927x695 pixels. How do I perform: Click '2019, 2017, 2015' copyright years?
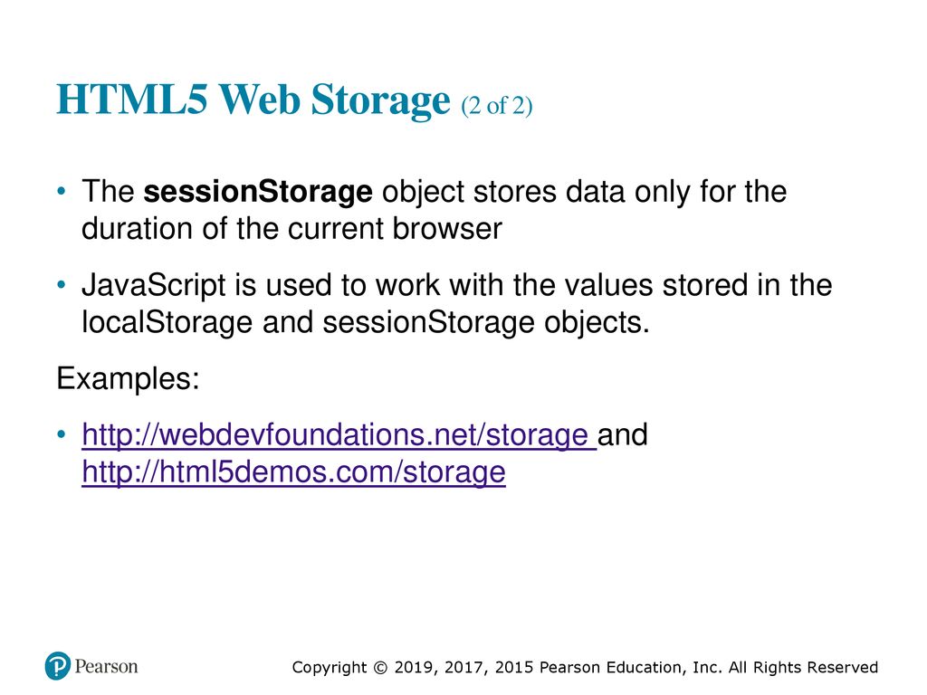(463, 668)
